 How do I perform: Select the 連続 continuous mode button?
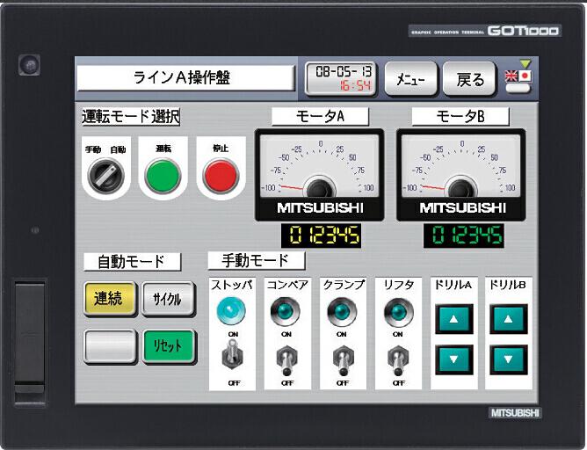110,299
